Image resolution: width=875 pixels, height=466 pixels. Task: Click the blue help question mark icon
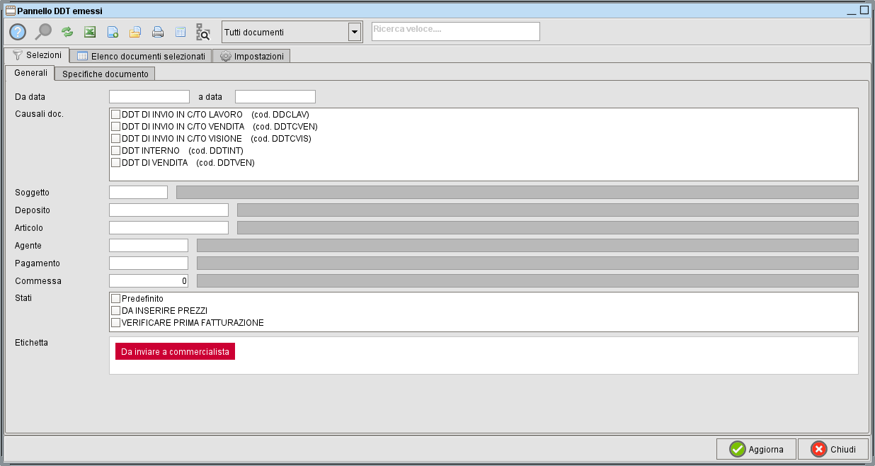[18, 32]
